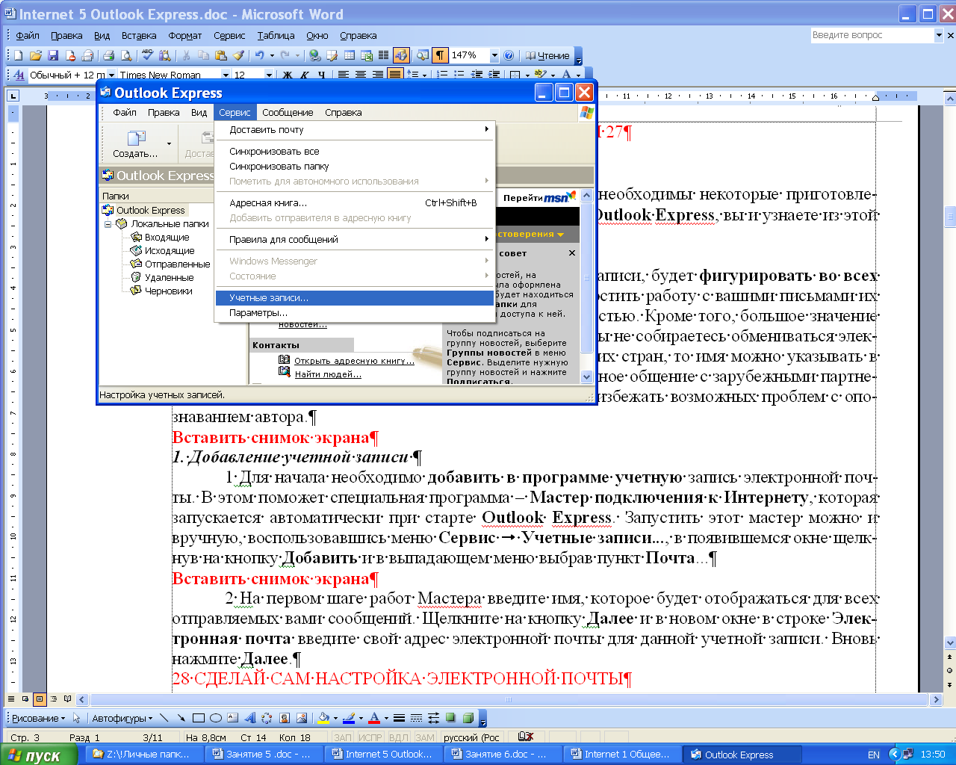The image size is (956, 765).
Task: Open Таблица menu in Word
Action: pos(276,35)
